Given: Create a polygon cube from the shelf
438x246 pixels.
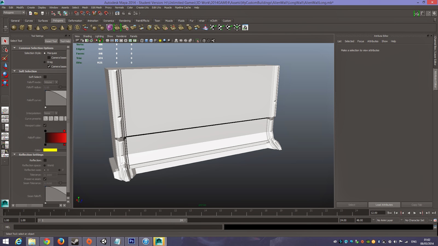Looking at the screenshot, I should click(22, 28).
